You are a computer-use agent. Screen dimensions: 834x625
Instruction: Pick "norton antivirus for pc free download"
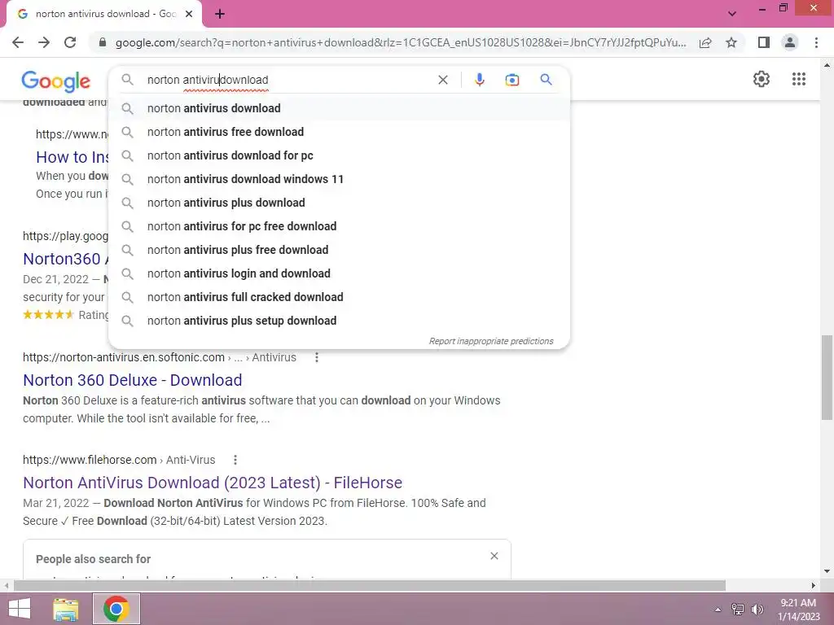pyautogui.click(x=340, y=226)
